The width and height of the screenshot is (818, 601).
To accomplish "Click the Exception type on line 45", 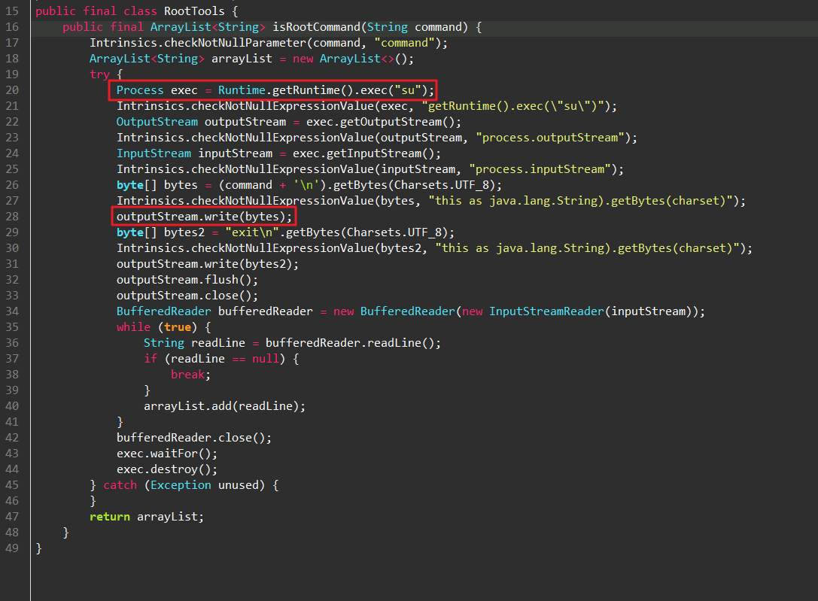I will point(181,484).
